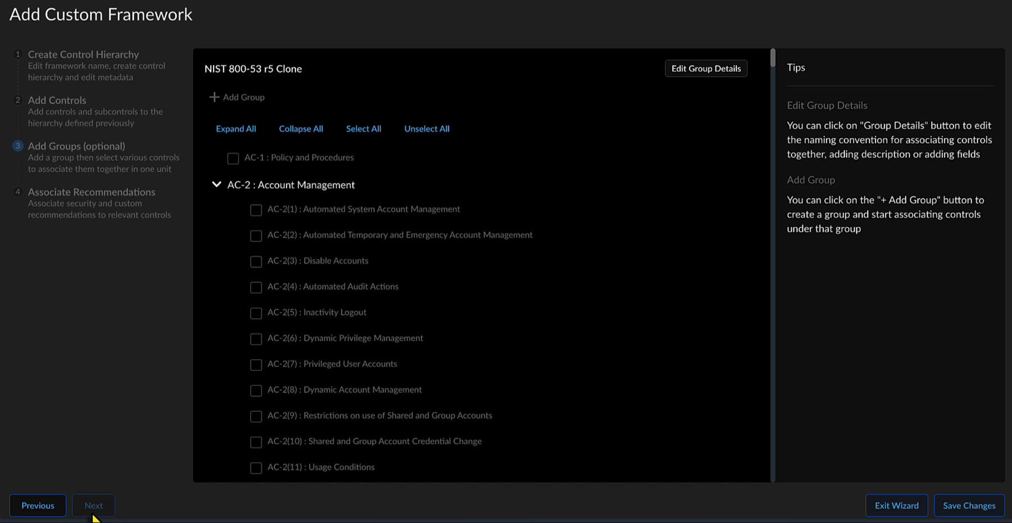Check the AC-2(7) Privileged User Accounts box
This screenshot has width=1012, height=523.
point(256,365)
